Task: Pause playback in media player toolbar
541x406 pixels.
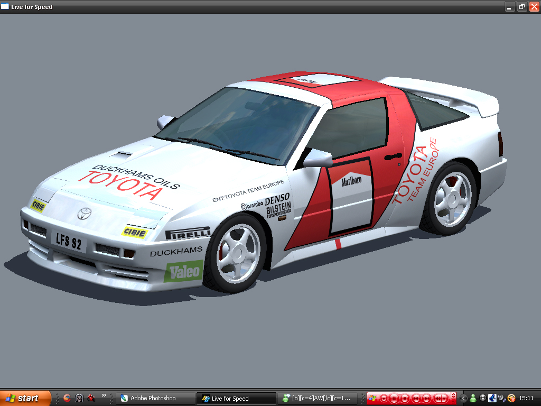Action: pos(394,399)
